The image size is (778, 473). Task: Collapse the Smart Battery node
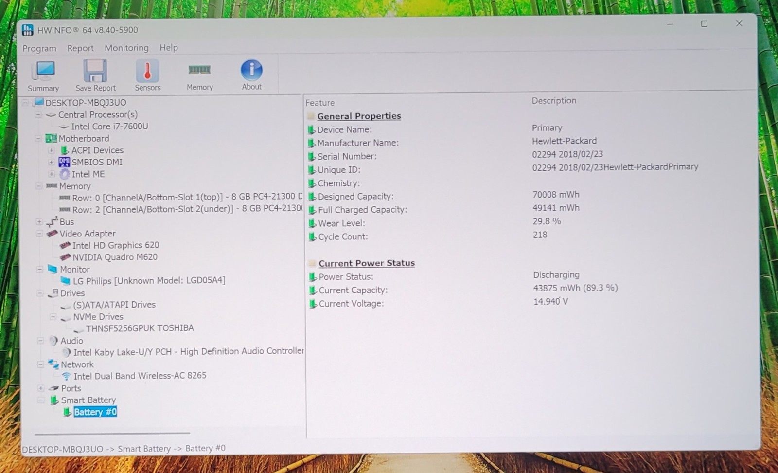point(41,400)
